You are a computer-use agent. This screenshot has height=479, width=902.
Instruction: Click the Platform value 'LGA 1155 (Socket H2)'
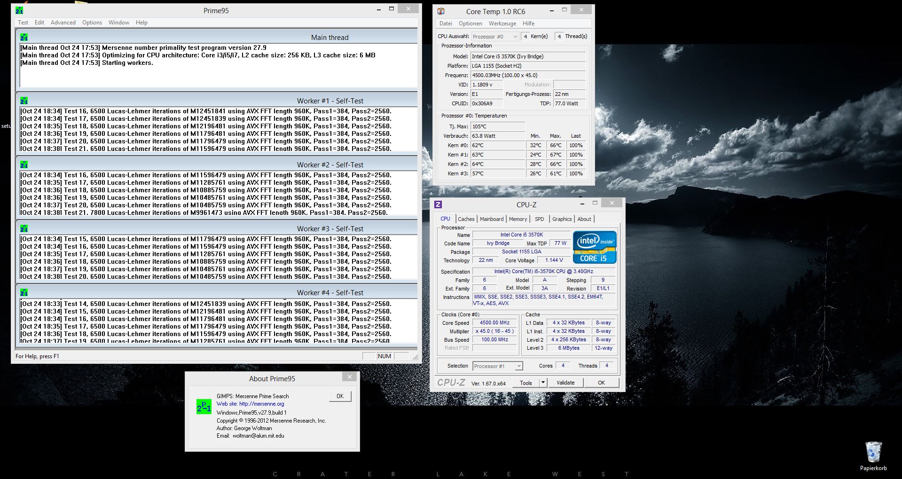[x=528, y=66]
